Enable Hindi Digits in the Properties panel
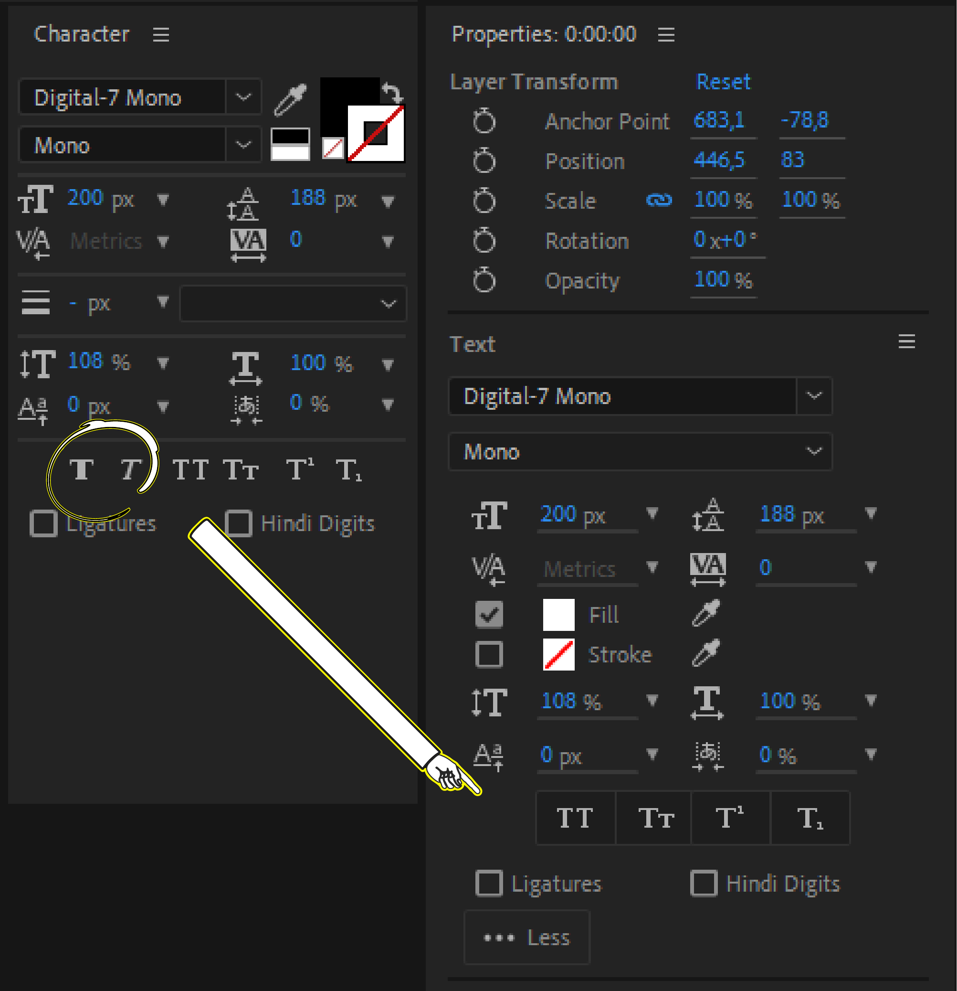The image size is (957, 991). pos(704,884)
